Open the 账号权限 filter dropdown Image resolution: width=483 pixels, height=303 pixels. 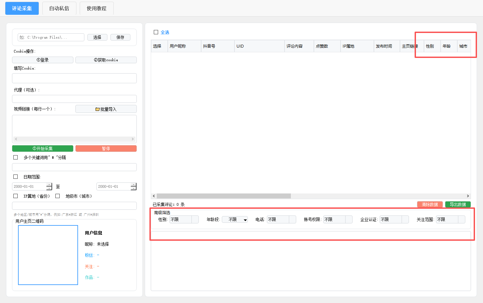pos(349,220)
